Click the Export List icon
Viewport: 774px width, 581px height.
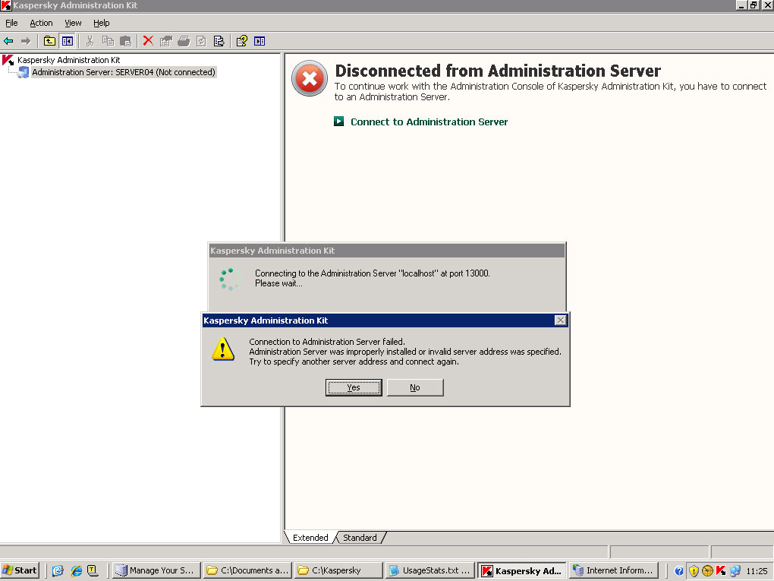click(x=219, y=41)
